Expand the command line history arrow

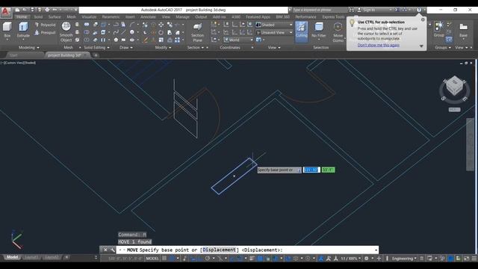(x=376, y=250)
